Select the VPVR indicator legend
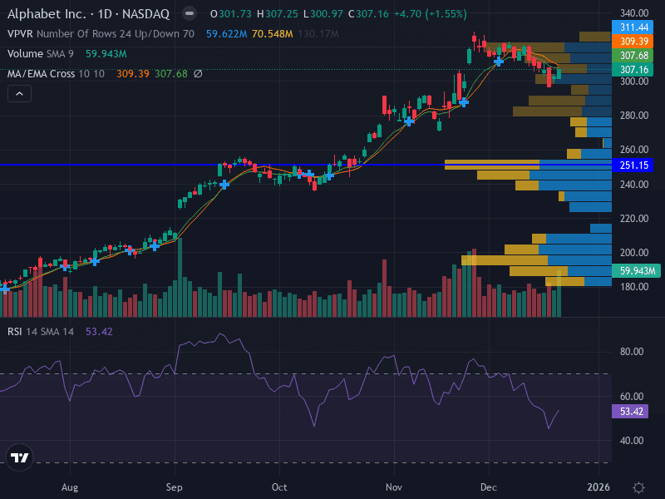Image resolution: width=665 pixels, height=499 pixels. click(101, 34)
